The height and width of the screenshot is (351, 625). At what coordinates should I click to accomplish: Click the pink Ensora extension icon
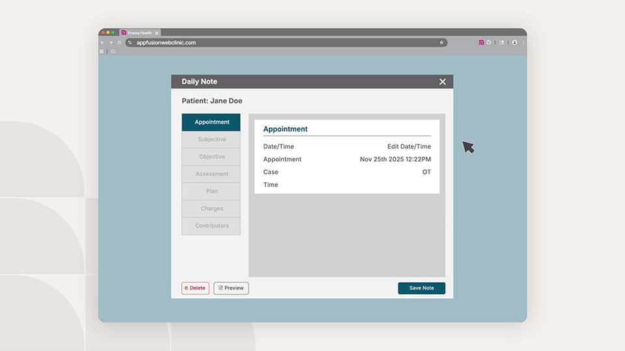point(481,42)
